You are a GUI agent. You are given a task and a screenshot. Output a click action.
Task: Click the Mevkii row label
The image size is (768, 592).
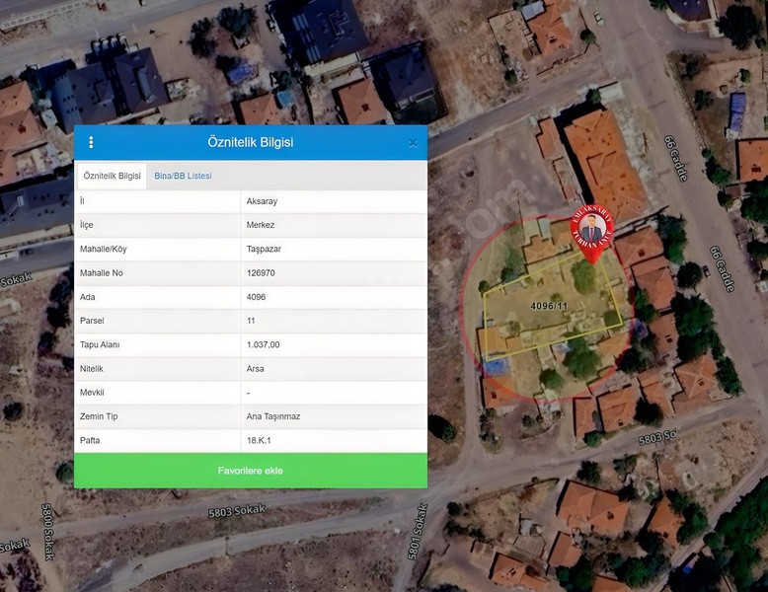pyautogui.click(x=92, y=393)
